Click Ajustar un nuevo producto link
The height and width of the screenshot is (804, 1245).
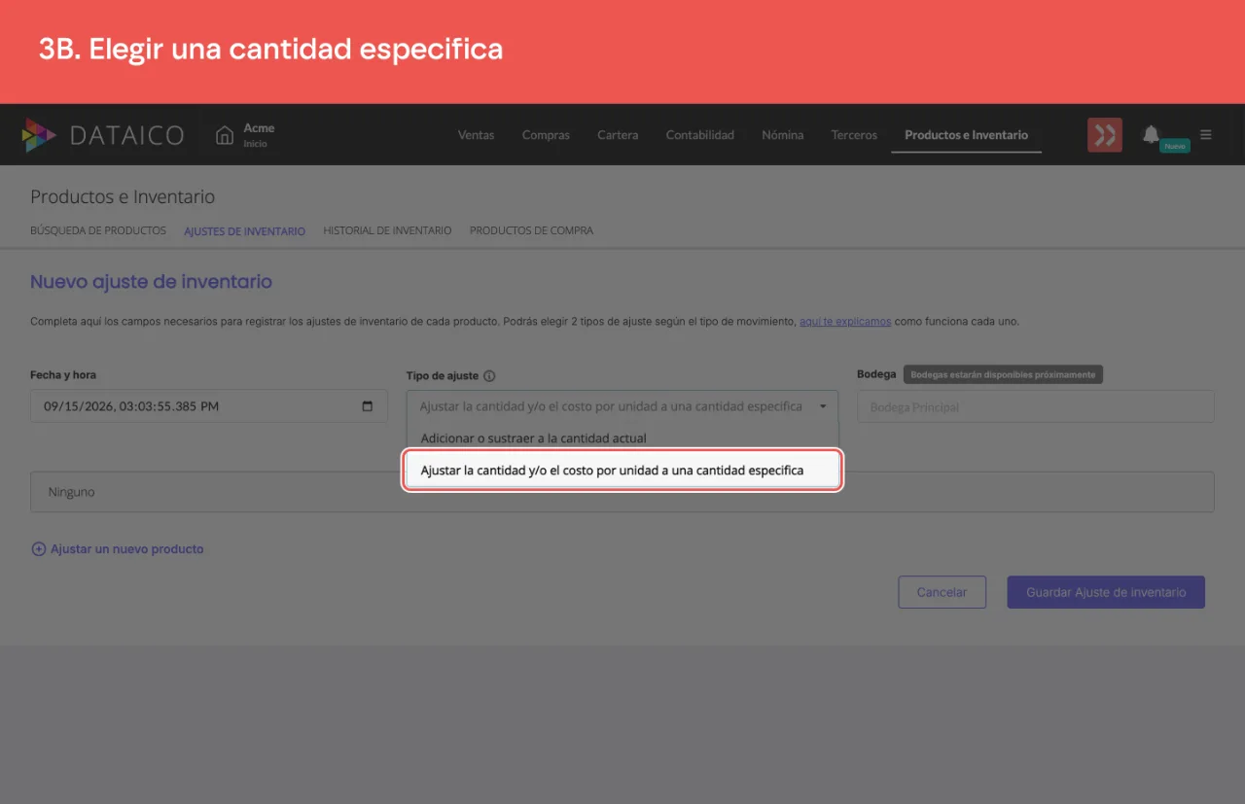(127, 549)
